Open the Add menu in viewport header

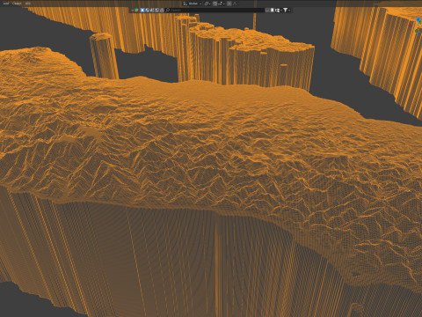point(6,4)
